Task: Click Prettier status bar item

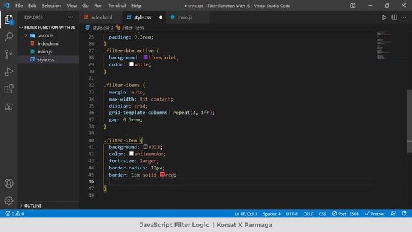Action: pos(375,213)
